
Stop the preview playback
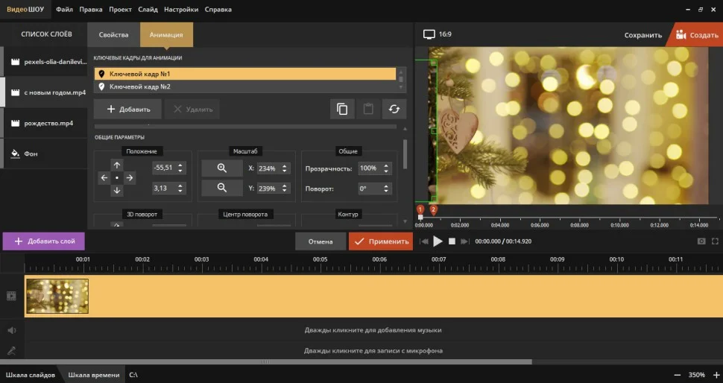pyautogui.click(x=452, y=241)
